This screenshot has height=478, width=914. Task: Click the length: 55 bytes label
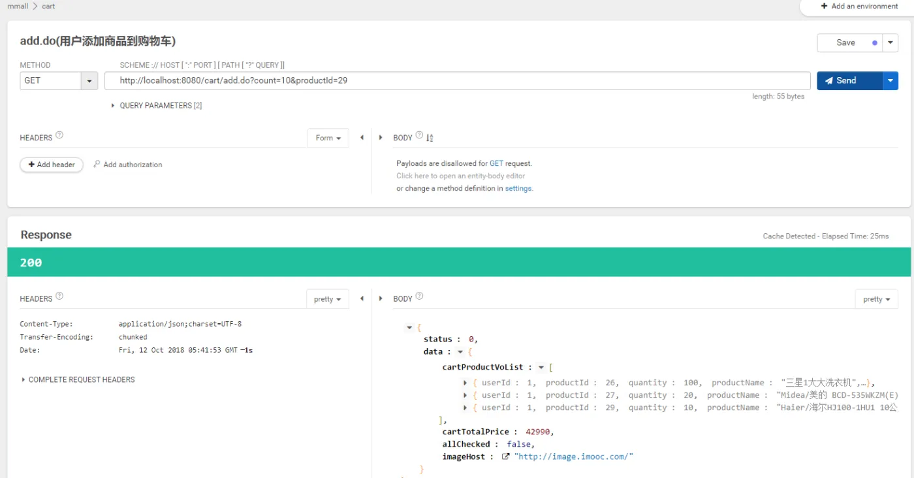(778, 97)
